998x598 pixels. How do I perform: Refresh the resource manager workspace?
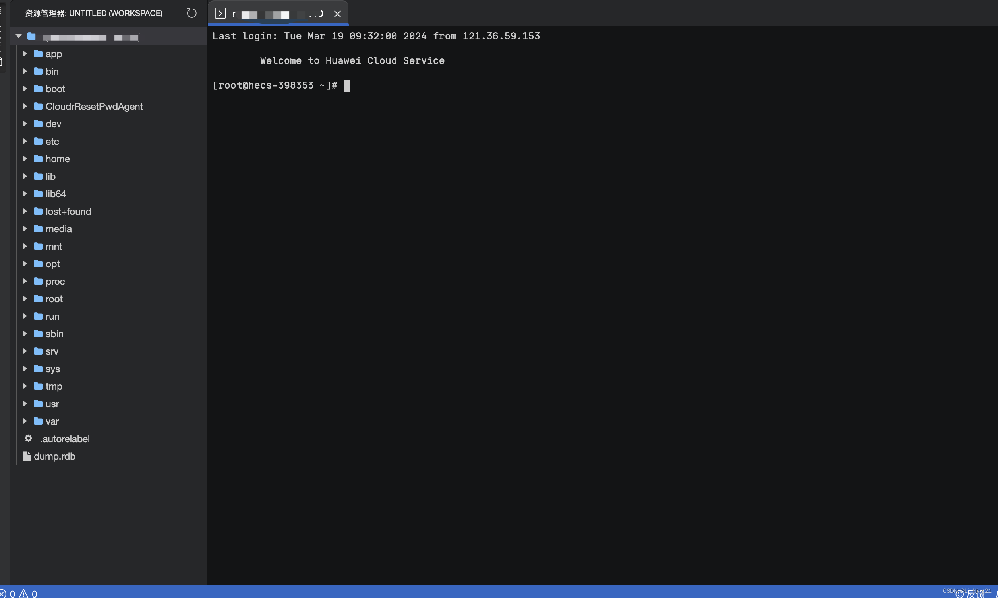[x=191, y=13]
